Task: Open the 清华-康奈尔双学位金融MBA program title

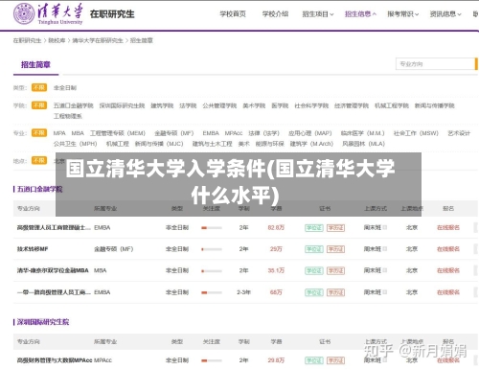Action: click(x=53, y=270)
